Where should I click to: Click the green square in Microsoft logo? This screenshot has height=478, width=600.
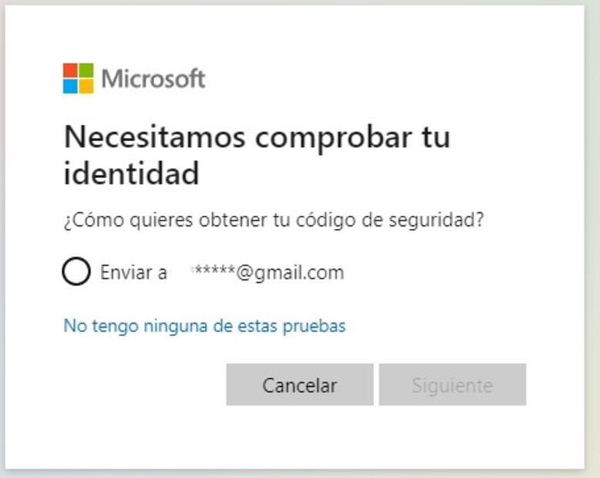[85, 70]
